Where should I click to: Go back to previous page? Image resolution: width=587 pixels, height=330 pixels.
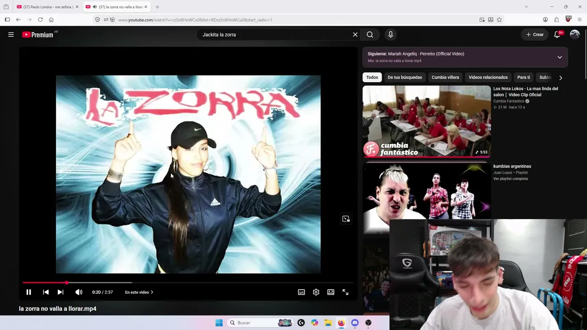click(x=18, y=20)
